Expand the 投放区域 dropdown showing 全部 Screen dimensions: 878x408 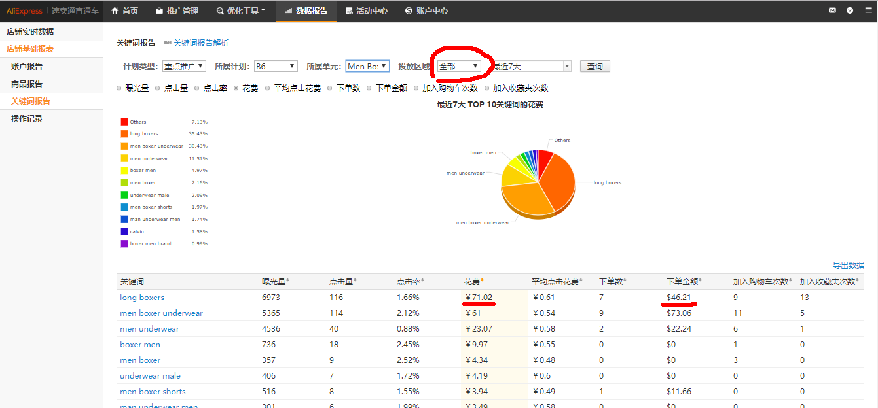coord(459,66)
